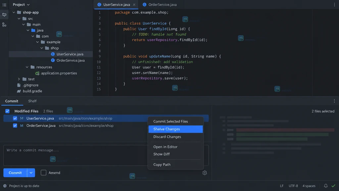
Task: Open the Structure tool window sidebar icon
Action: [4, 25]
